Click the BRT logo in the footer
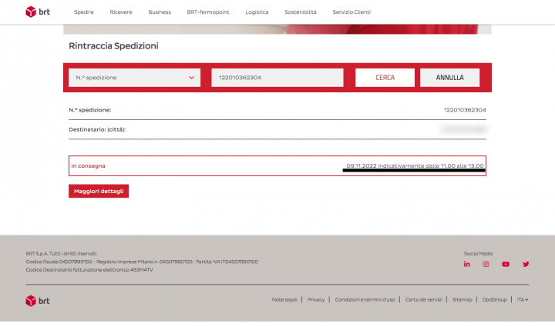555x327 pixels. coord(36,300)
